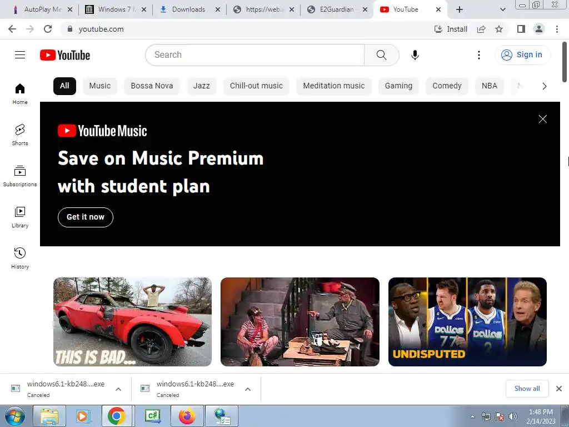This screenshot has width=569, height=427.
Task: Click Install app button in address bar
Action: [x=451, y=29]
